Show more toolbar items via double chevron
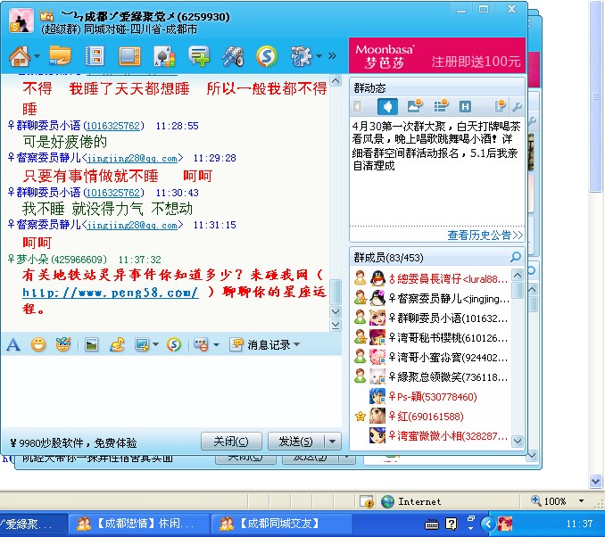 coord(332,56)
